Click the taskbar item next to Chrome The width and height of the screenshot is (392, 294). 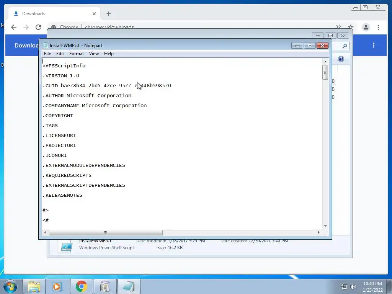(x=105, y=286)
